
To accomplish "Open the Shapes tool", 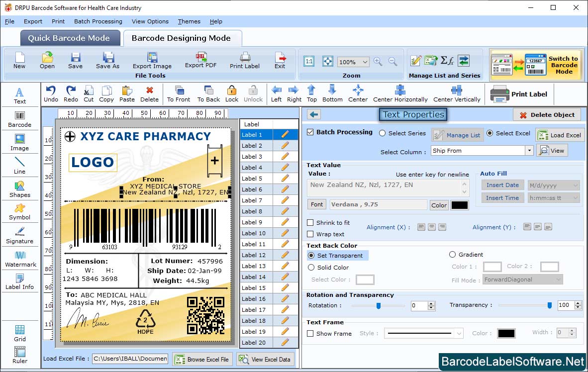I will tap(19, 189).
